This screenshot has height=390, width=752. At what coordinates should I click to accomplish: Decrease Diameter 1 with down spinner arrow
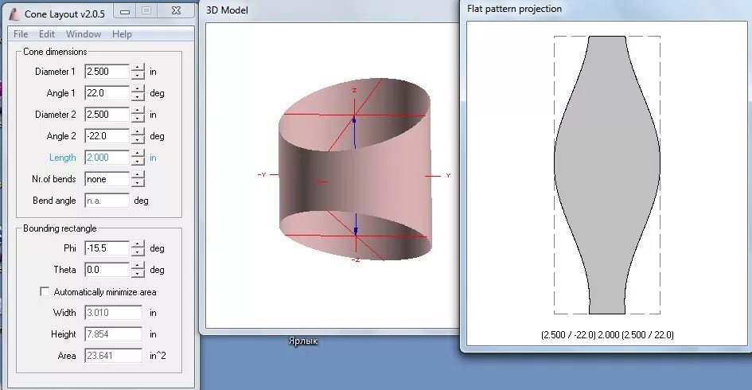tap(138, 76)
